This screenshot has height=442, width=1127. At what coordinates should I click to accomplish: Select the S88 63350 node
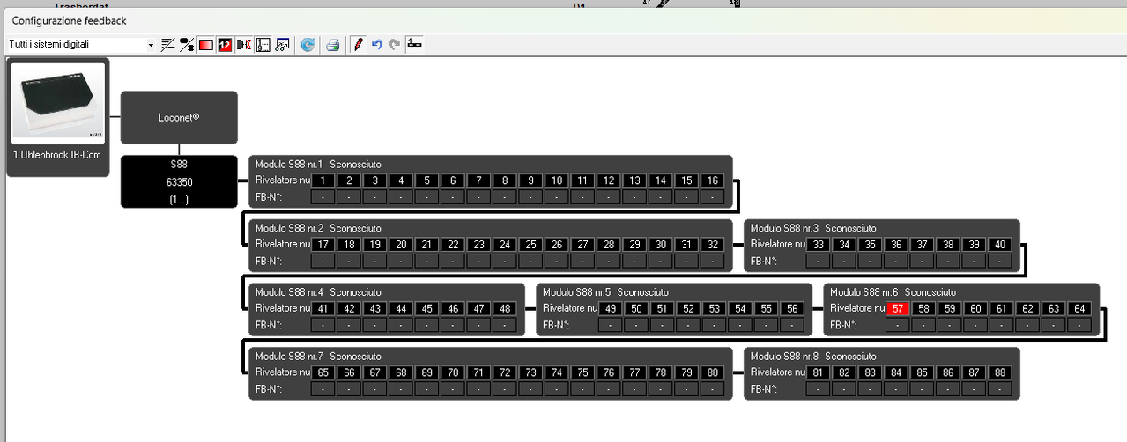[x=179, y=181]
